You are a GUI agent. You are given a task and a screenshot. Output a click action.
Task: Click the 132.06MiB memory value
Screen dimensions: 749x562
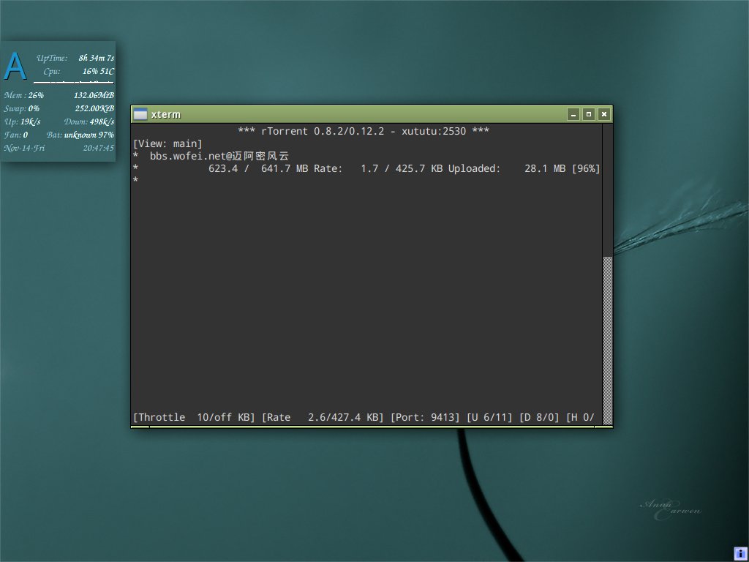pos(94,95)
